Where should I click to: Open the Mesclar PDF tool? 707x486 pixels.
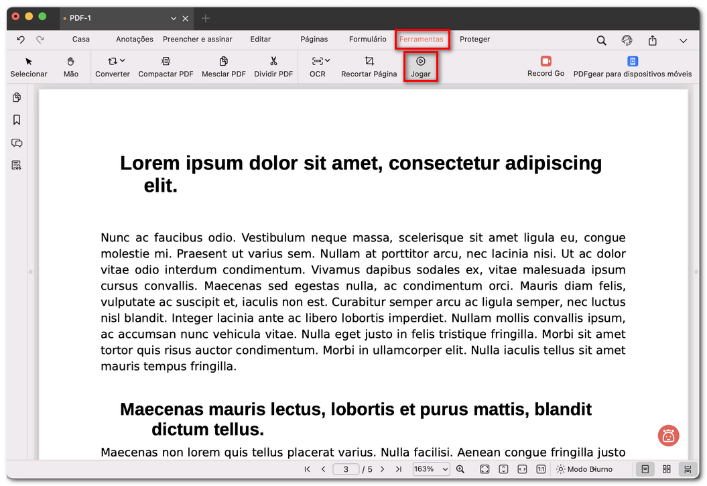pos(223,67)
